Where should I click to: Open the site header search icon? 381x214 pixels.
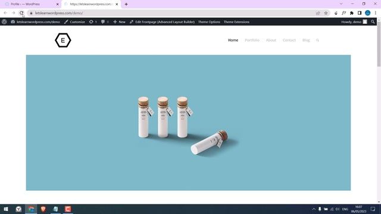(317, 40)
